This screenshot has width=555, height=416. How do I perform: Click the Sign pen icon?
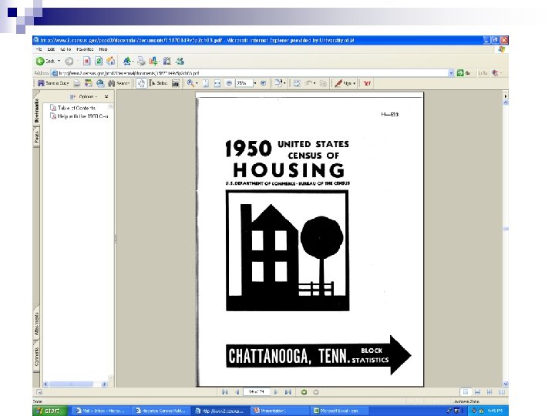pos(338,83)
